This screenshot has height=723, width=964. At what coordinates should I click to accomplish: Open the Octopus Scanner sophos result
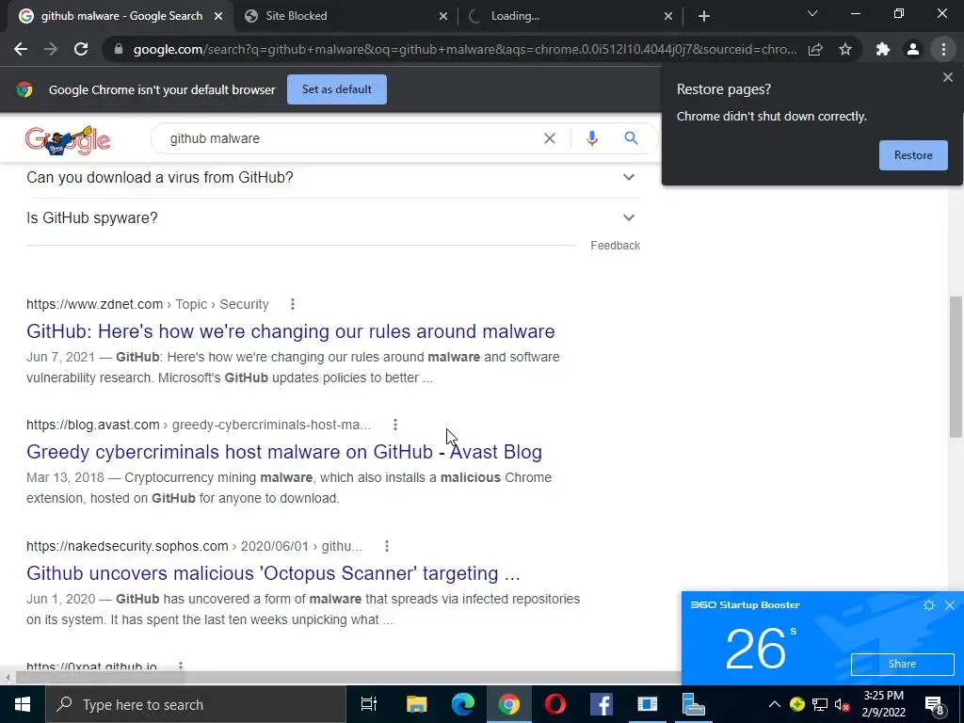point(273,573)
